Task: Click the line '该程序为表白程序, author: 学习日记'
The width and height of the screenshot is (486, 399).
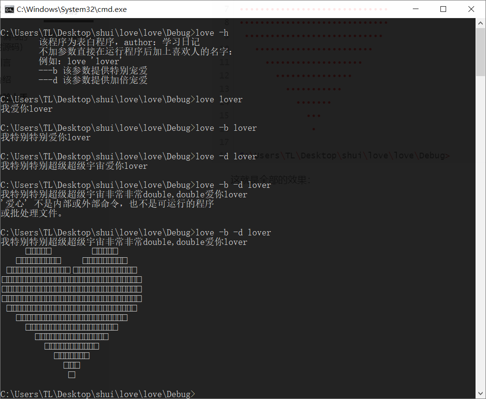Action: point(119,42)
